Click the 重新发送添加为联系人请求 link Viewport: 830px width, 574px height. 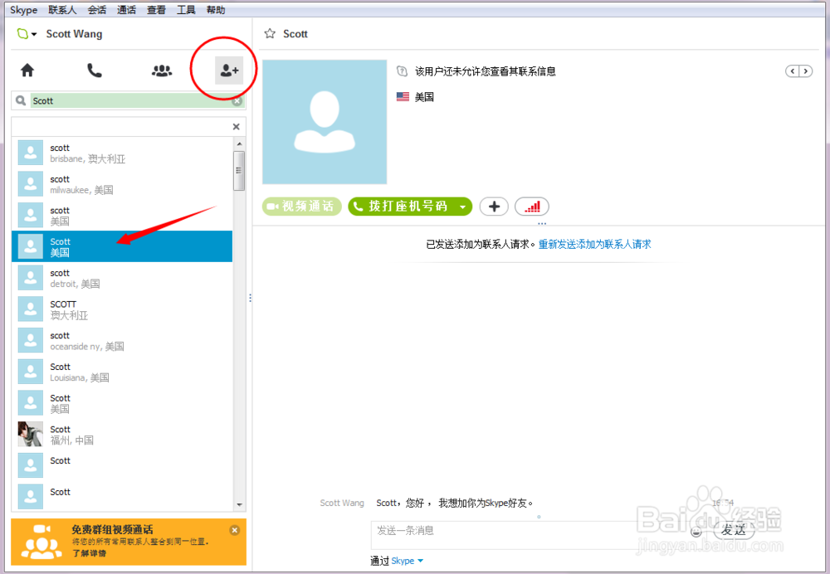[594, 244]
